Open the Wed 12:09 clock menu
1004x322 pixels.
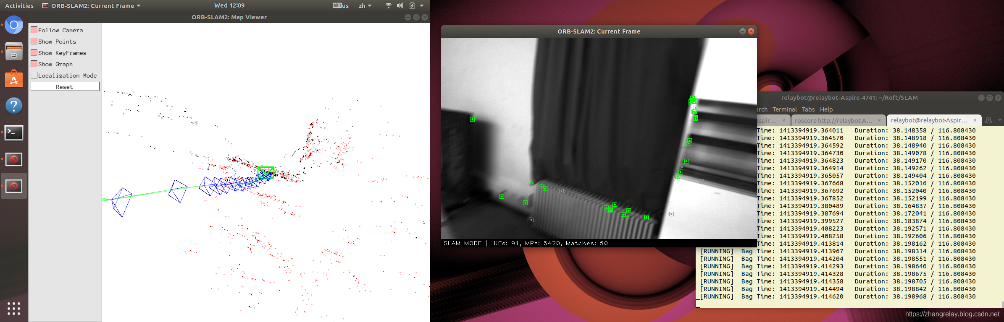pyautogui.click(x=229, y=5)
